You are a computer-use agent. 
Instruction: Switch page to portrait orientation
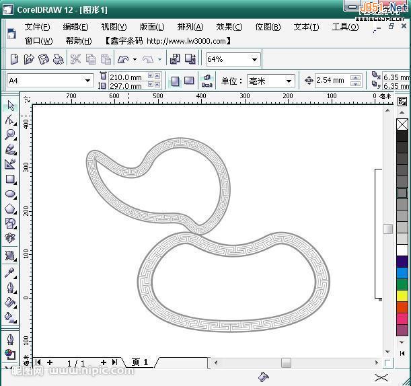pyautogui.click(x=175, y=81)
